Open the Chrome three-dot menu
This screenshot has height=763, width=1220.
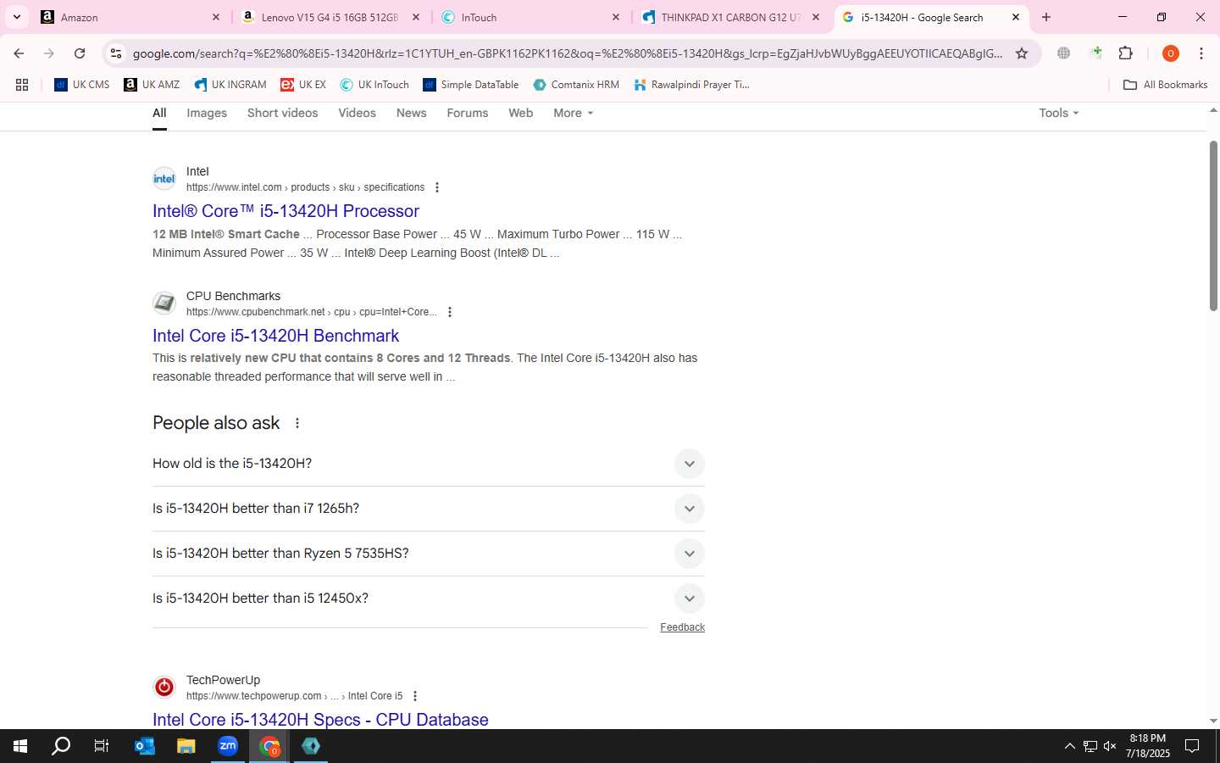[x=1201, y=53]
